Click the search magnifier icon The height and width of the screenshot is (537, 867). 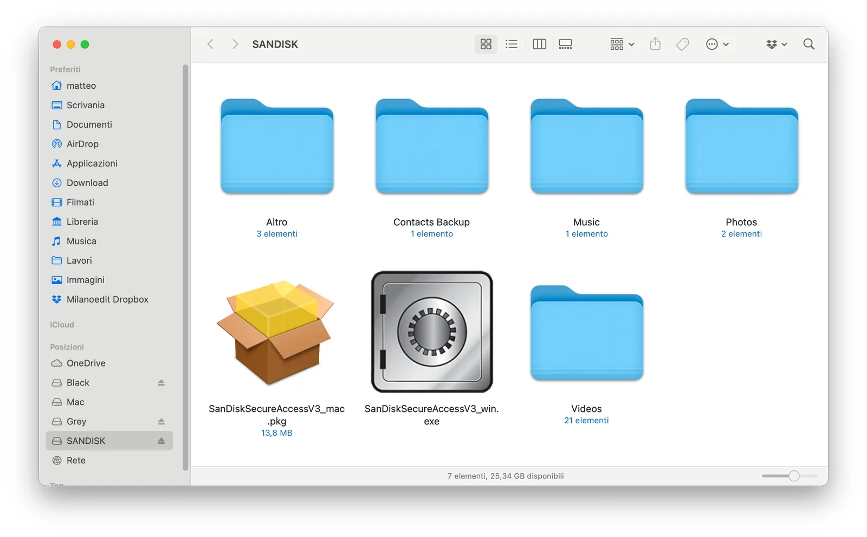808,44
